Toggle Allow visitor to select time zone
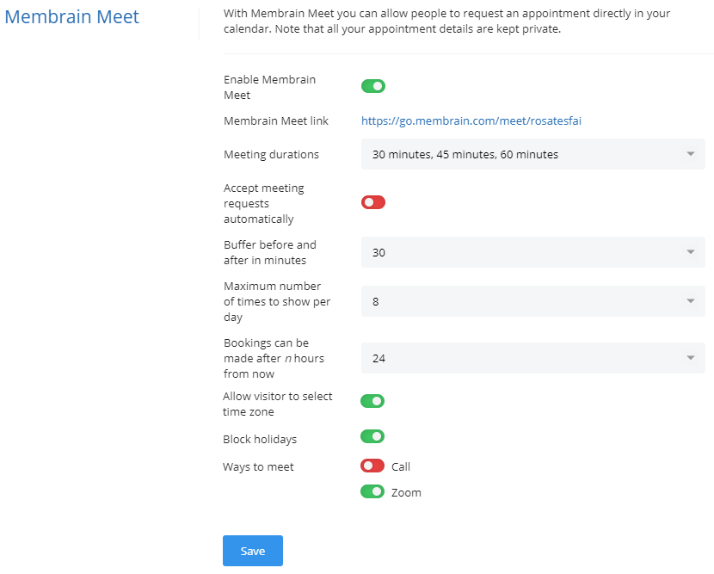Viewport: 714px width, 574px height. (372, 401)
